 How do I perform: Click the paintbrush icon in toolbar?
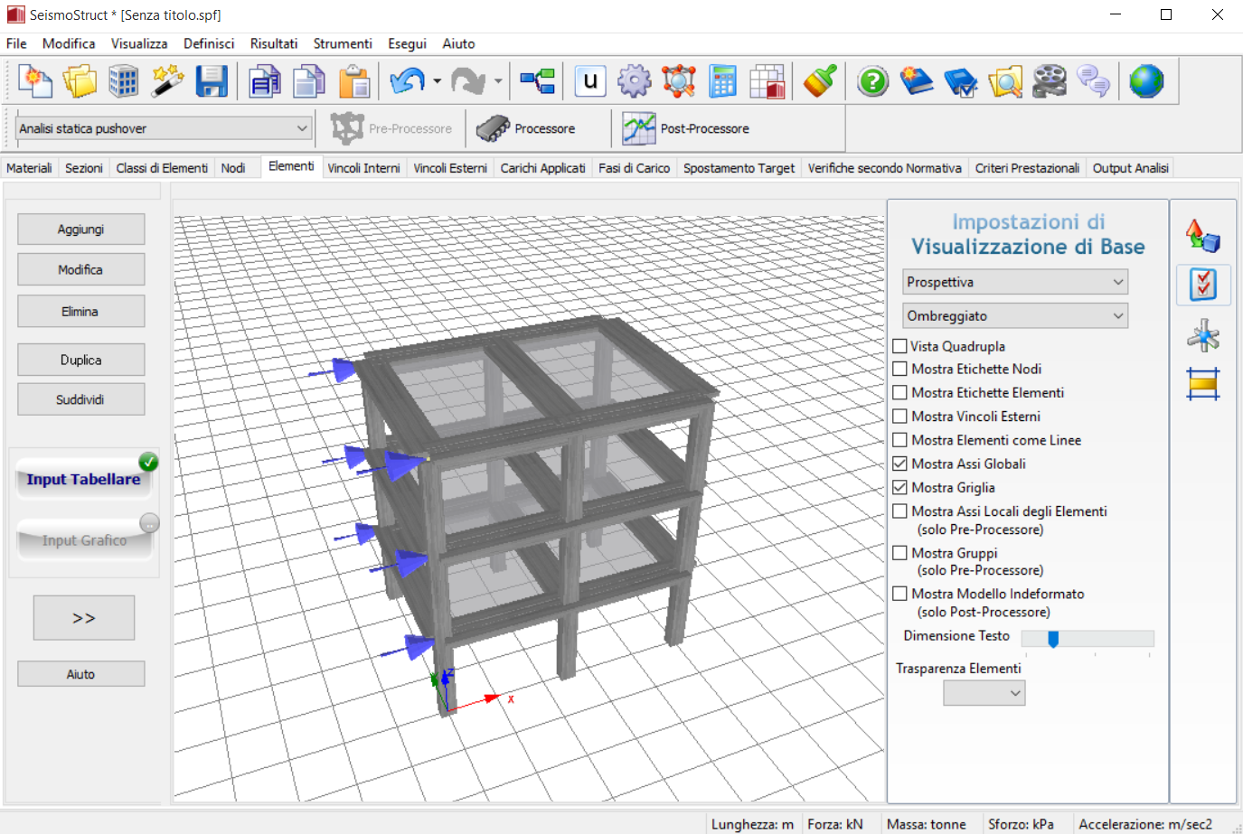pos(820,81)
